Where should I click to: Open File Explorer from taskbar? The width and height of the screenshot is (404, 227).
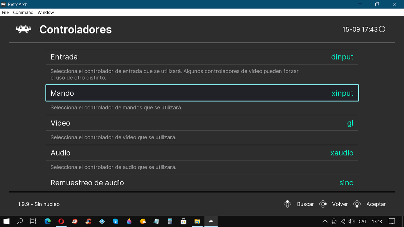coord(197,221)
